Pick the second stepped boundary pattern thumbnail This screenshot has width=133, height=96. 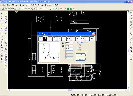[x=45, y=39]
